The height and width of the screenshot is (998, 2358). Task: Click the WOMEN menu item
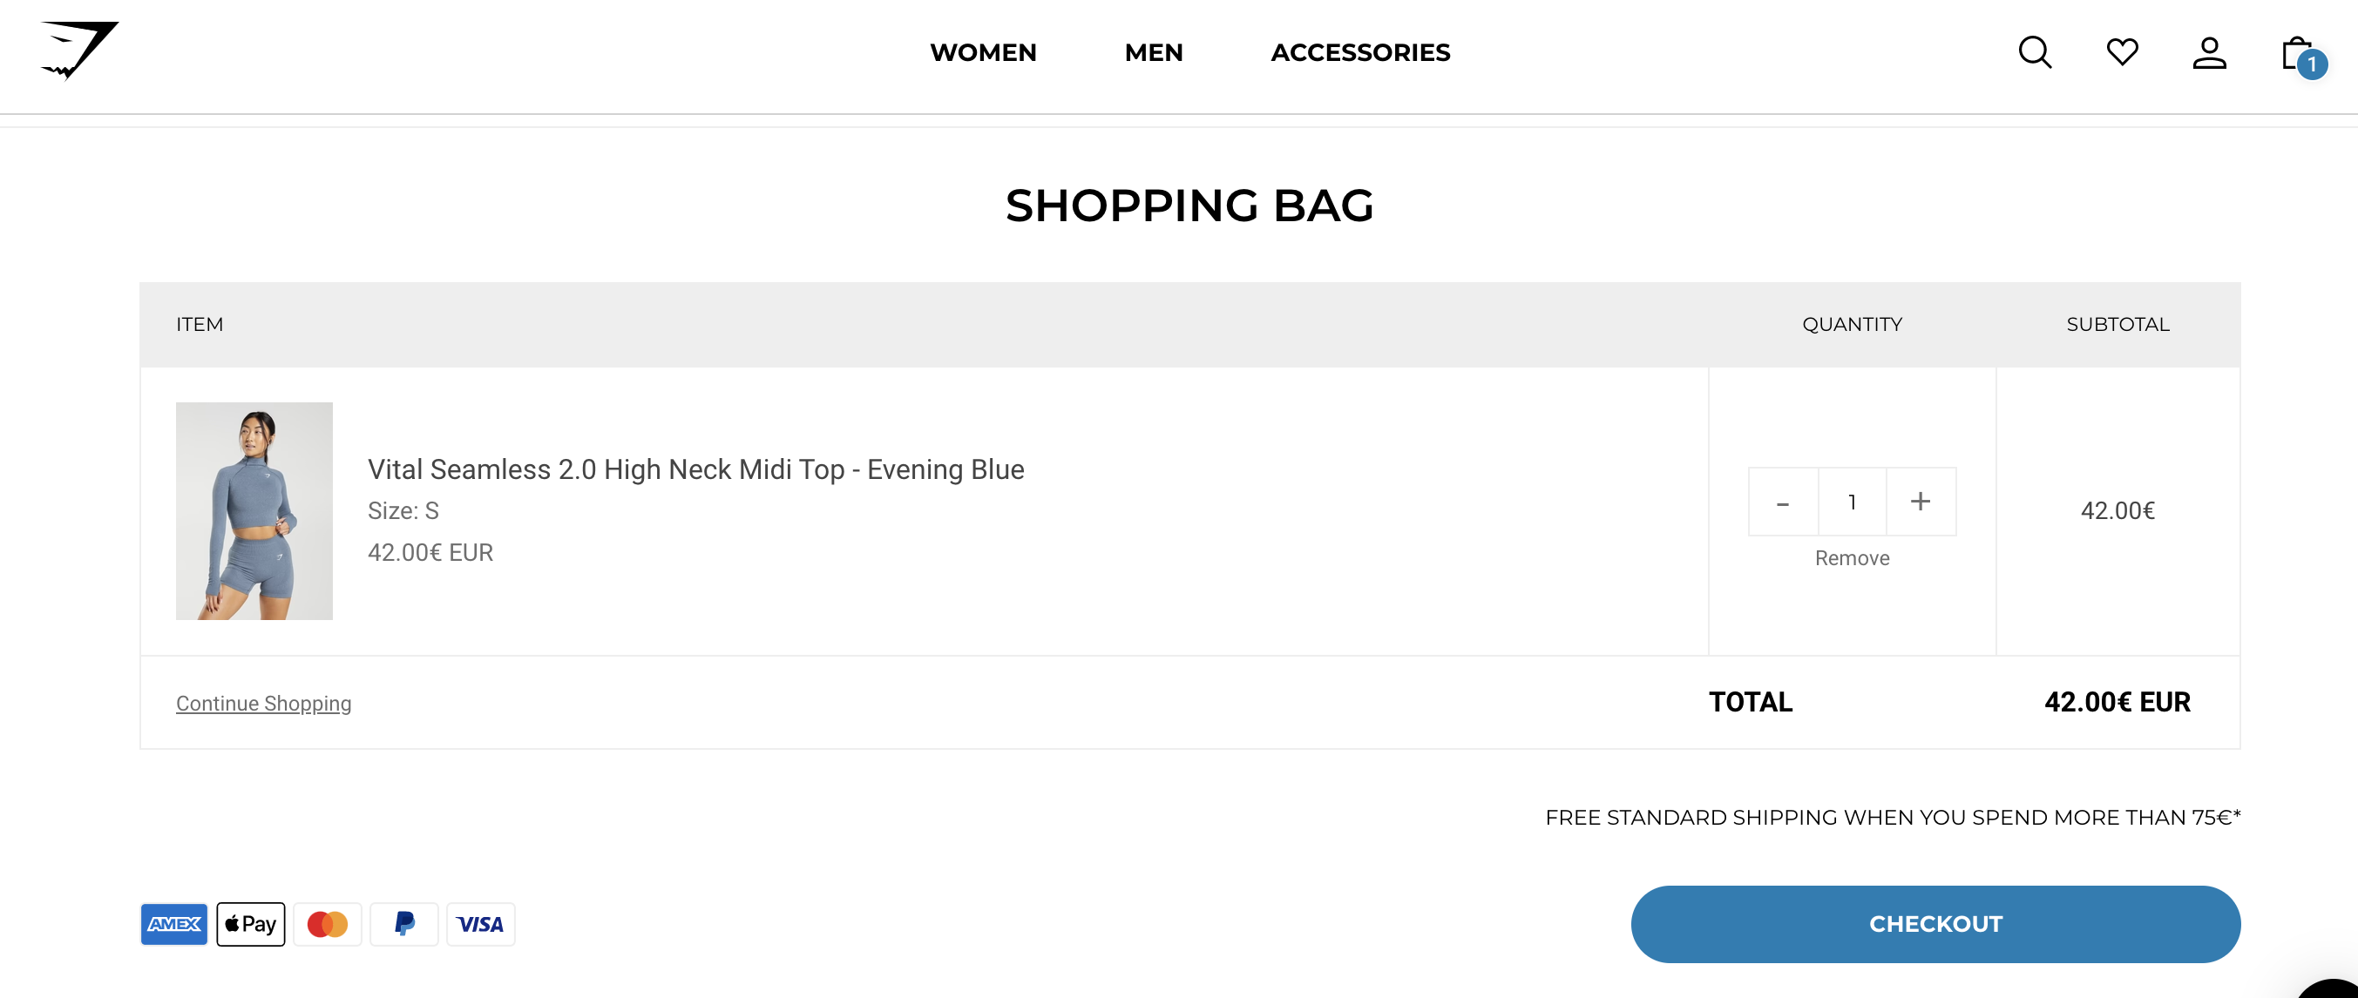[984, 51]
